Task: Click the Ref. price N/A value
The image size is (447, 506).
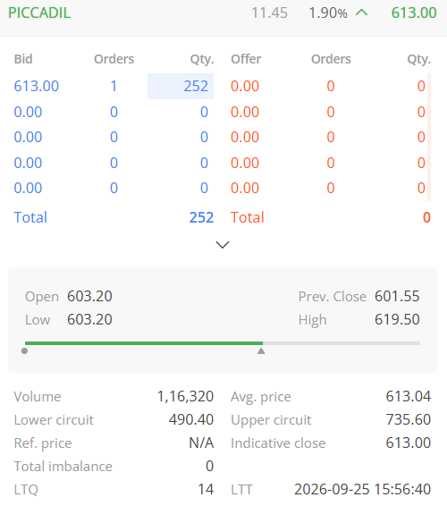Action: point(201,443)
